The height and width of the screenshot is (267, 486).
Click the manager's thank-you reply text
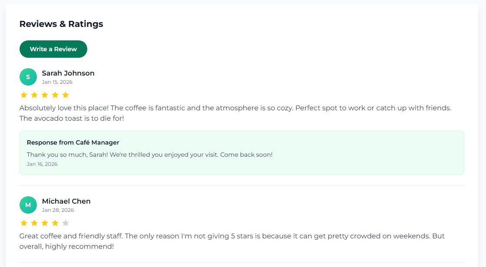click(x=149, y=154)
